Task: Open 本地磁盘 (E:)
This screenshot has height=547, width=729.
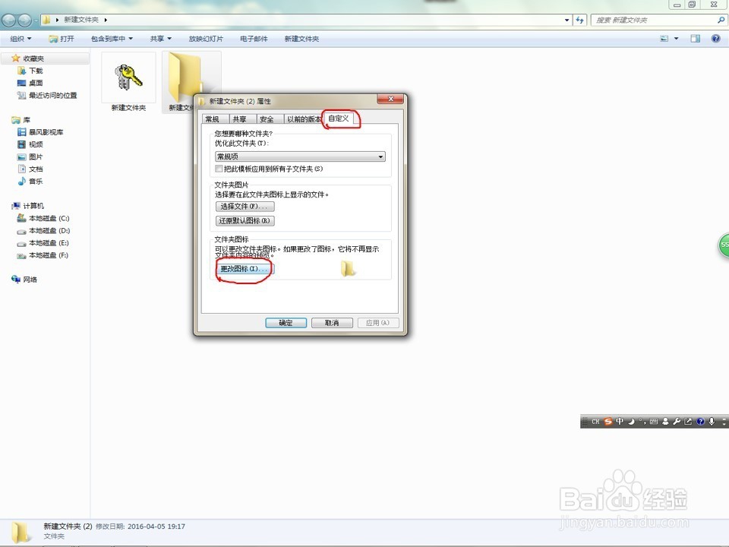Action: (49, 243)
